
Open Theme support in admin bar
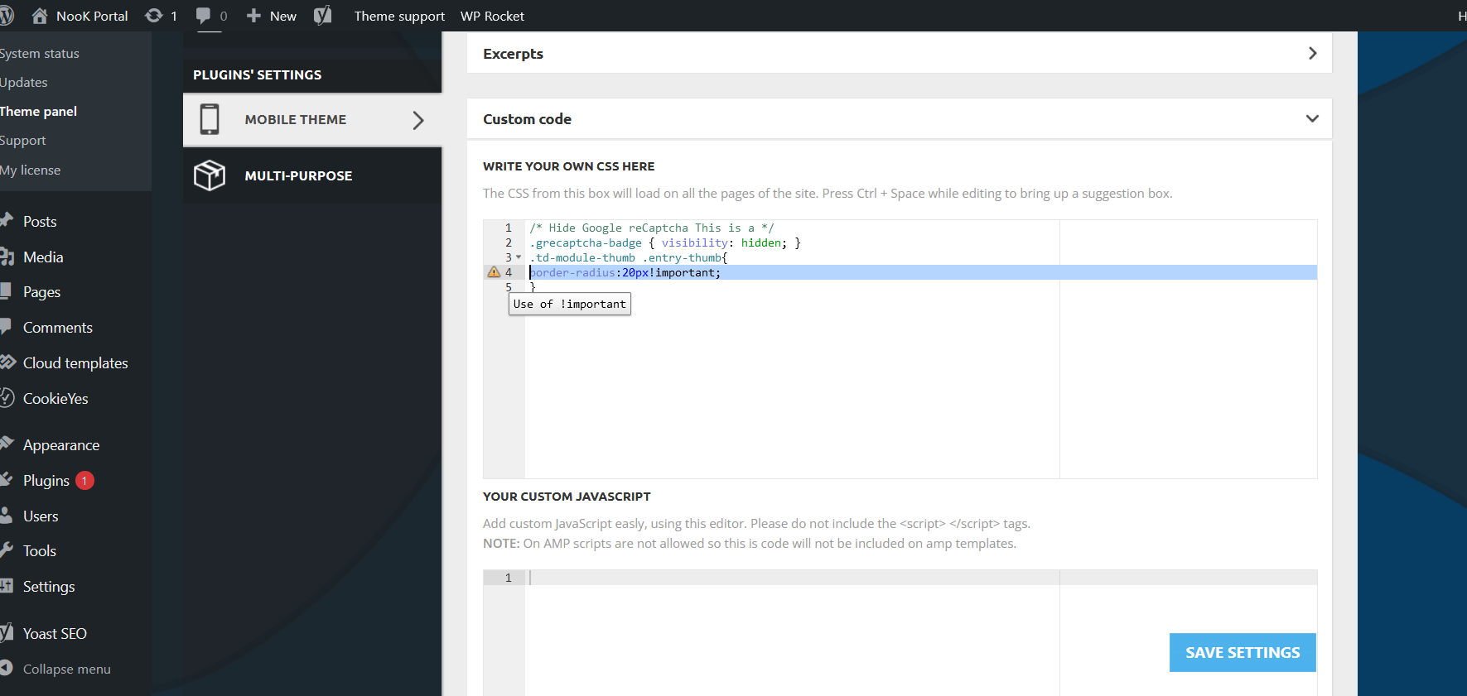(x=399, y=16)
